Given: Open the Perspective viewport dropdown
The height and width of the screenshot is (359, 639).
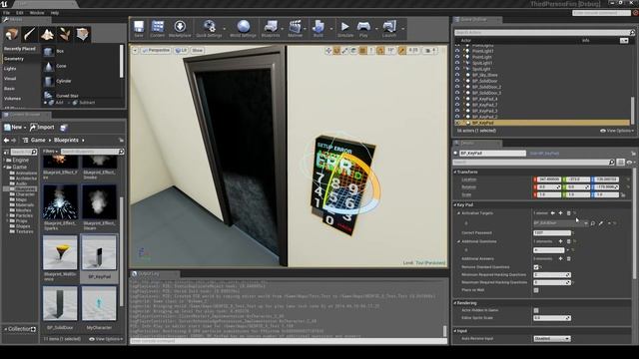Looking at the screenshot, I should [x=156, y=51].
